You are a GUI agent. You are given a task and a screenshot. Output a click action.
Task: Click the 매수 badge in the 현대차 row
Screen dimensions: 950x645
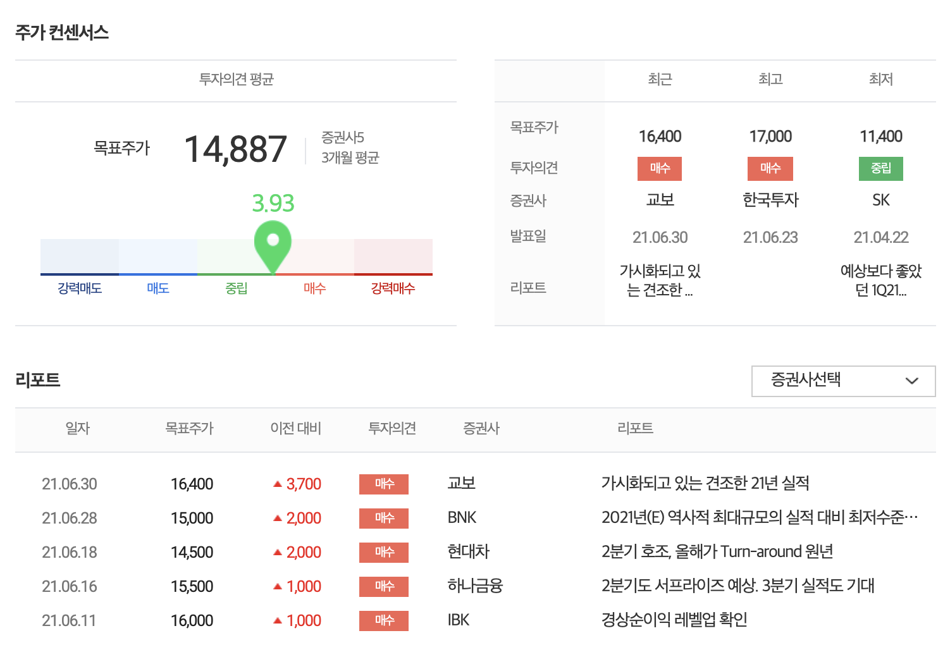tap(384, 553)
